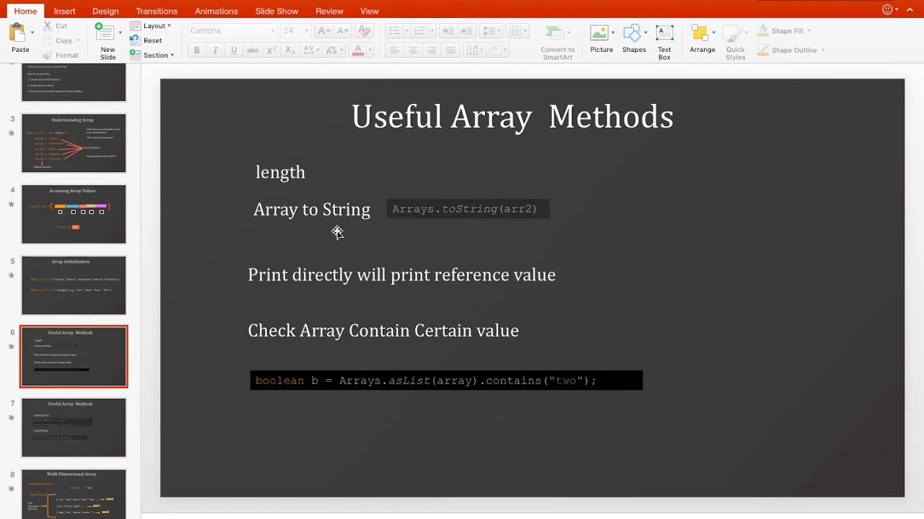Open New Slide layout dropdown arrow
924x519 pixels.
click(x=120, y=33)
